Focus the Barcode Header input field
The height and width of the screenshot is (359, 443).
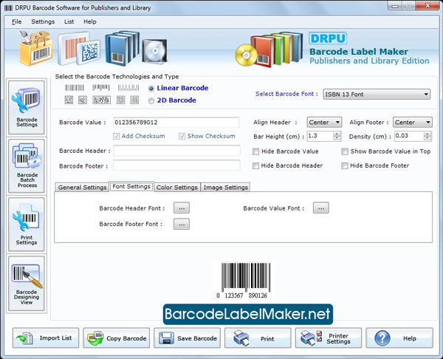(176, 151)
